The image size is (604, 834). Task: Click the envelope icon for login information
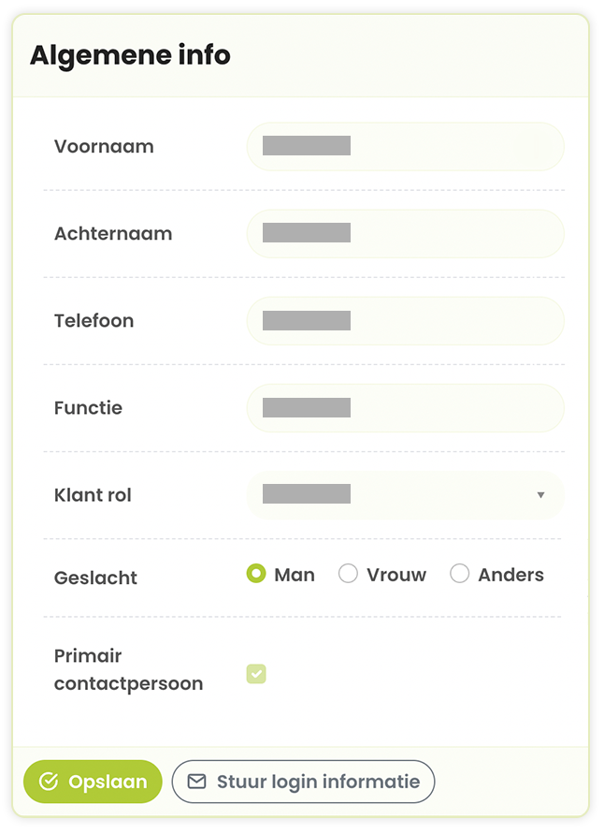coord(196,782)
